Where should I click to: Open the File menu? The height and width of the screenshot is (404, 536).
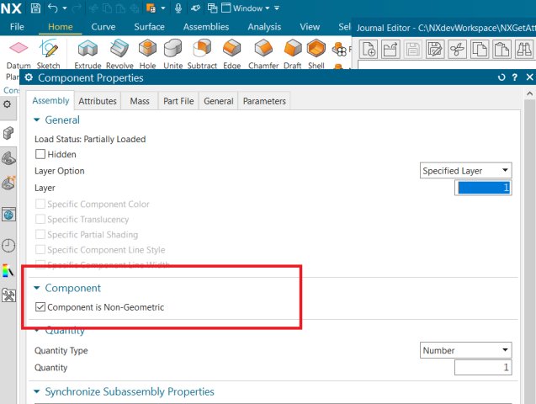coord(17,27)
